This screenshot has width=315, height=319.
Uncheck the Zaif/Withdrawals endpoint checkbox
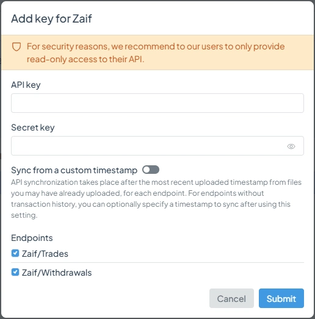(x=15, y=272)
